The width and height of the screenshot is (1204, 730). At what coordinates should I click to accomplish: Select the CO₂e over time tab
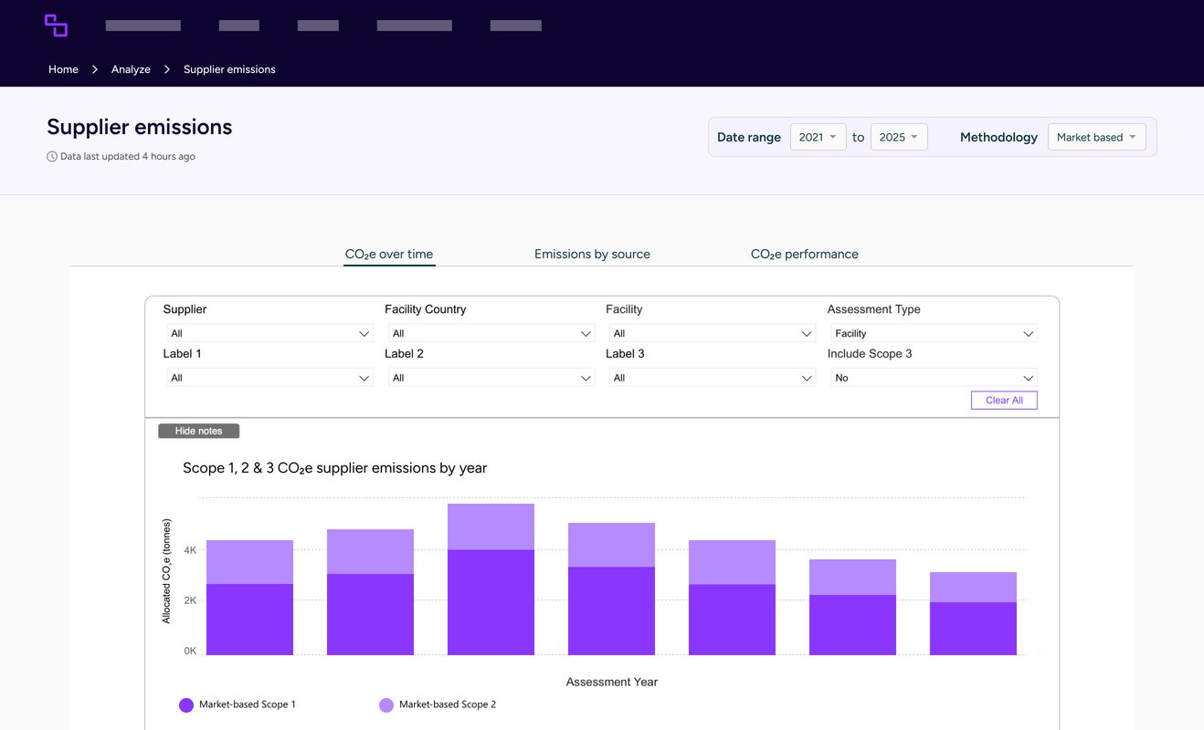(x=389, y=255)
